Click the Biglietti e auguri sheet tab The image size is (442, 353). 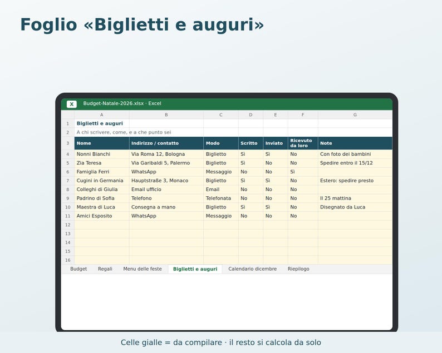(195, 269)
